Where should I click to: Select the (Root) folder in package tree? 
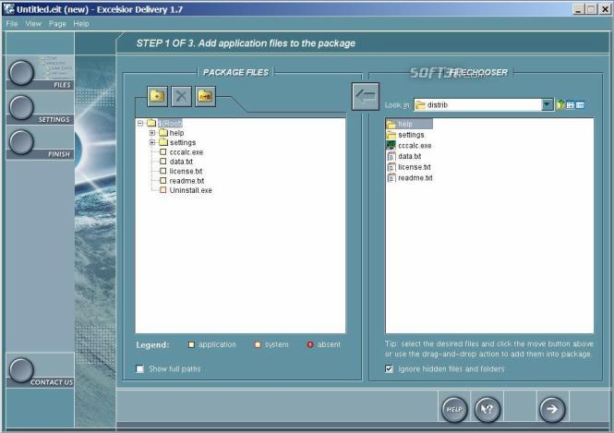(170, 124)
